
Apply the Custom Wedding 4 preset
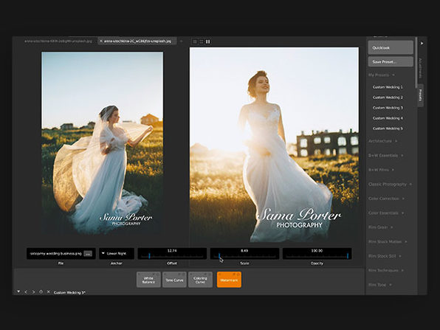coord(388,118)
